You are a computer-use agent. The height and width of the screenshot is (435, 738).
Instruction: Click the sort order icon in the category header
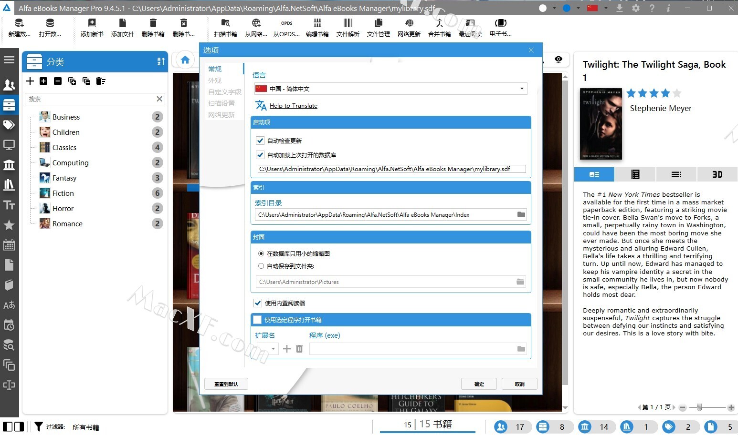[x=160, y=61]
